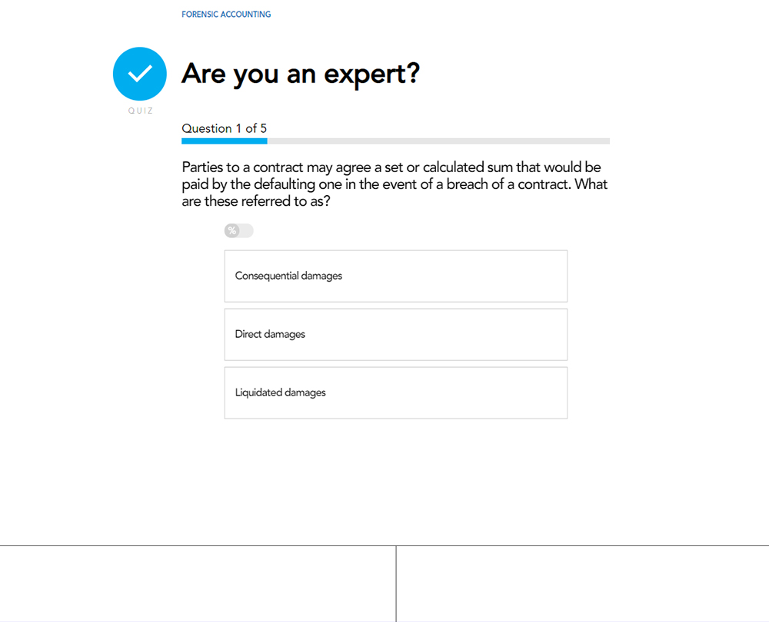This screenshot has height=622, width=769.
Task: Pick the Liquidated damages answer
Action: [x=395, y=392]
